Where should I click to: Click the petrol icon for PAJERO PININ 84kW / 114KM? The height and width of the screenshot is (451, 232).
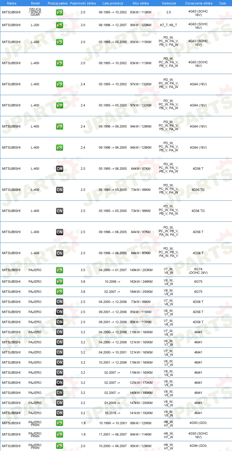(x=59, y=434)
